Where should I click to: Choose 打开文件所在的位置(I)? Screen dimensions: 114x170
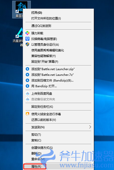click(x=58, y=18)
